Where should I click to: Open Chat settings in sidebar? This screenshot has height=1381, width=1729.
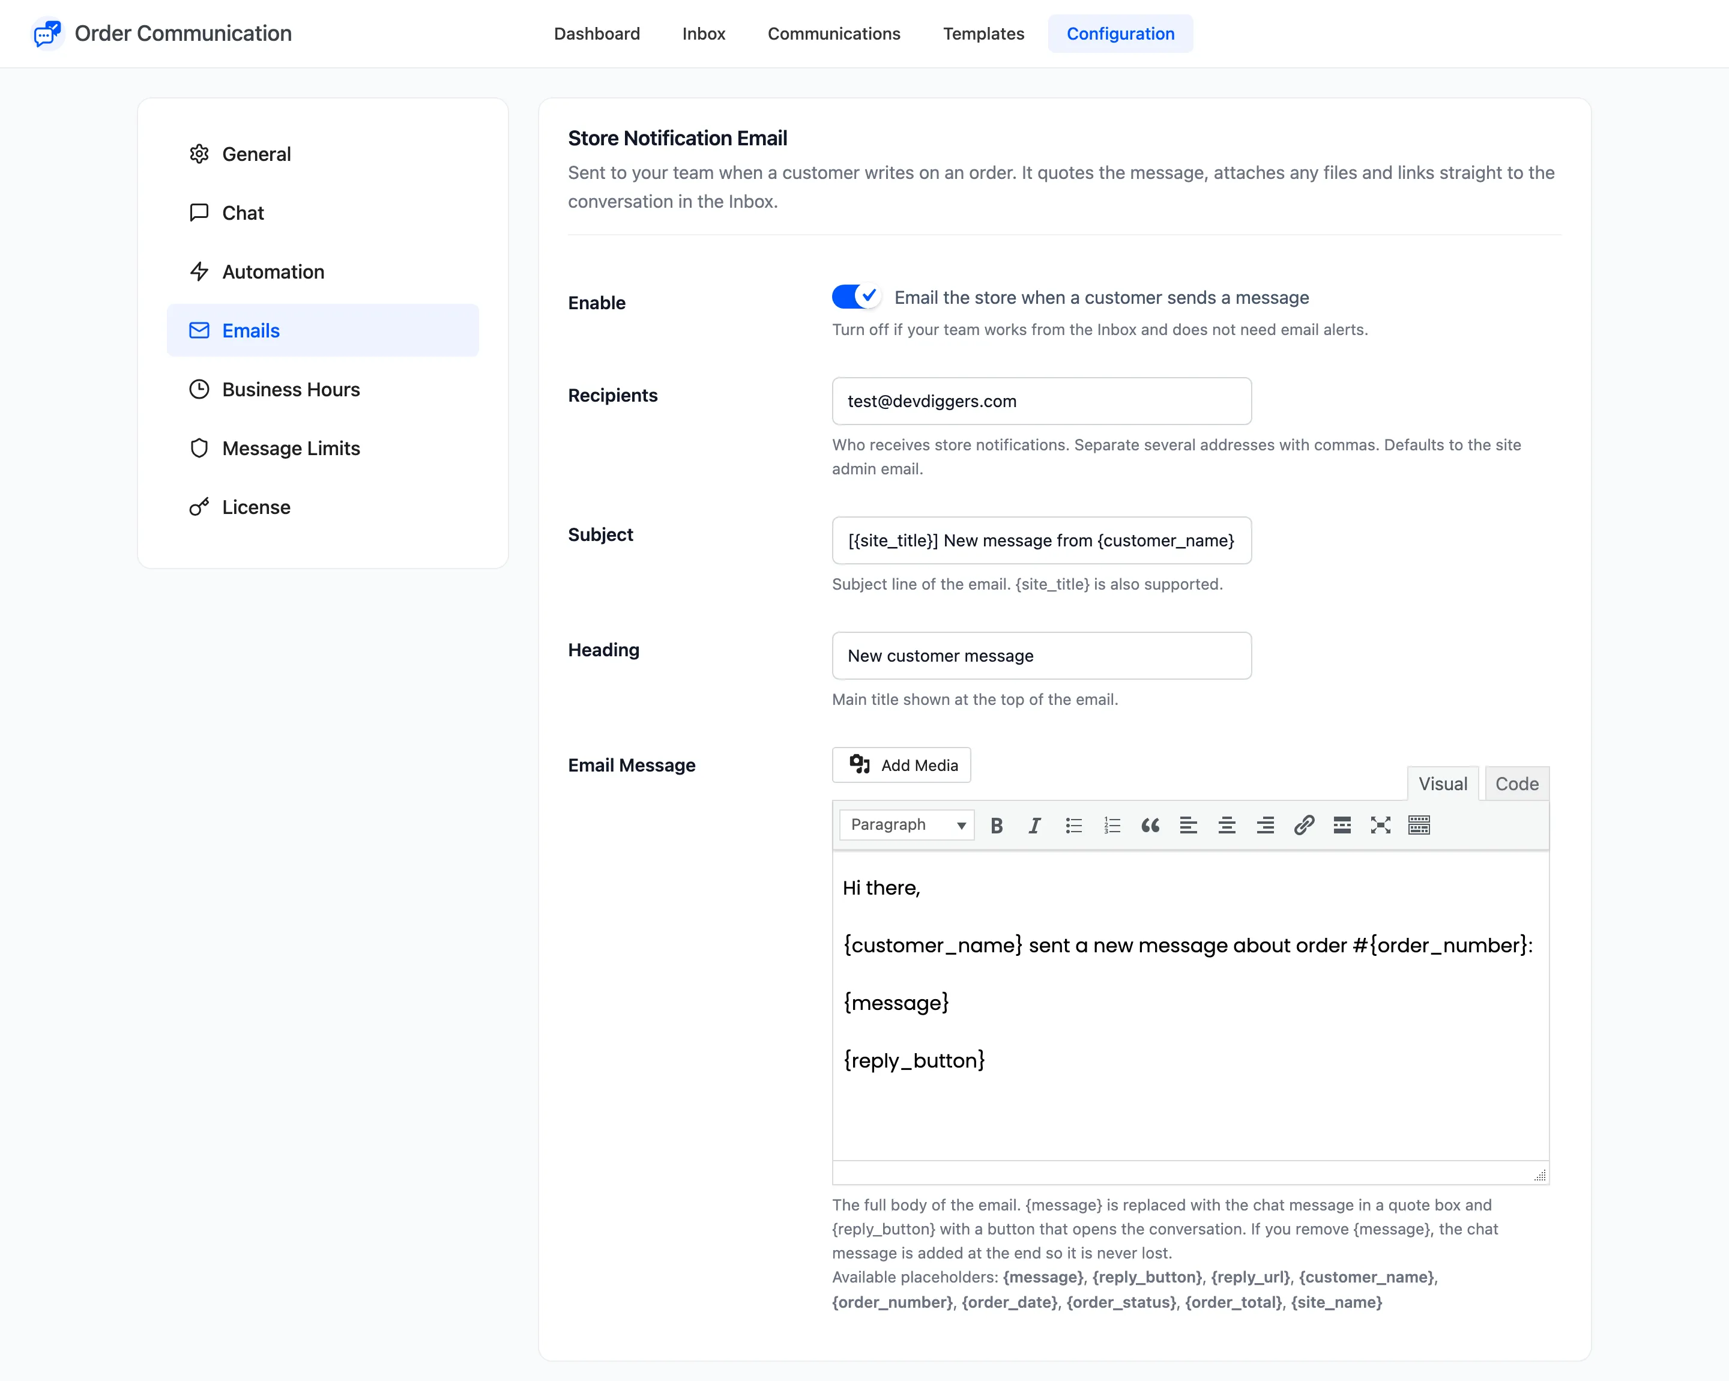click(x=322, y=213)
